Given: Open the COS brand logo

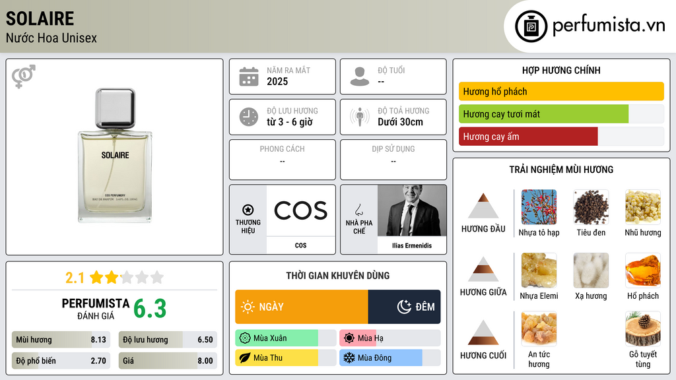Looking at the screenshot, I should pyautogui.click(x=301, y=210).
